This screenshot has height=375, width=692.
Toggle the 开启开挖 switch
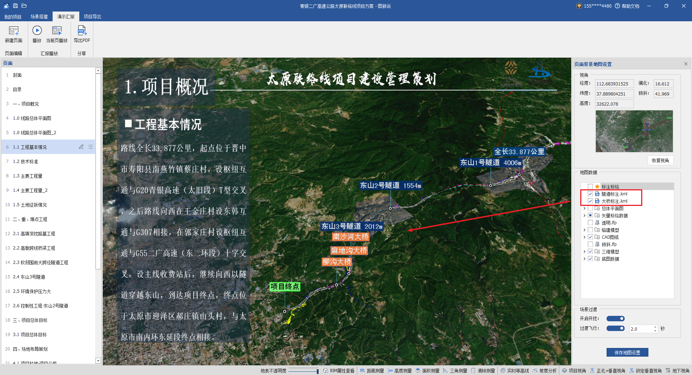615,319
